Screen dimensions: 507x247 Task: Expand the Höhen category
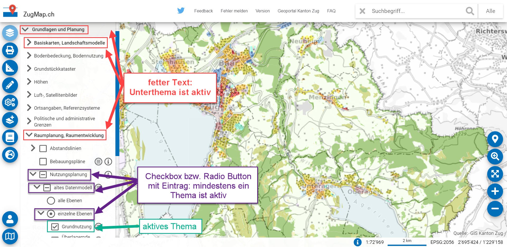pos(29,82)
